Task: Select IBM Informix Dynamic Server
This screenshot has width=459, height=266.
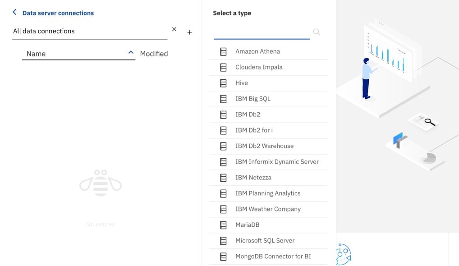Action: 277,162
